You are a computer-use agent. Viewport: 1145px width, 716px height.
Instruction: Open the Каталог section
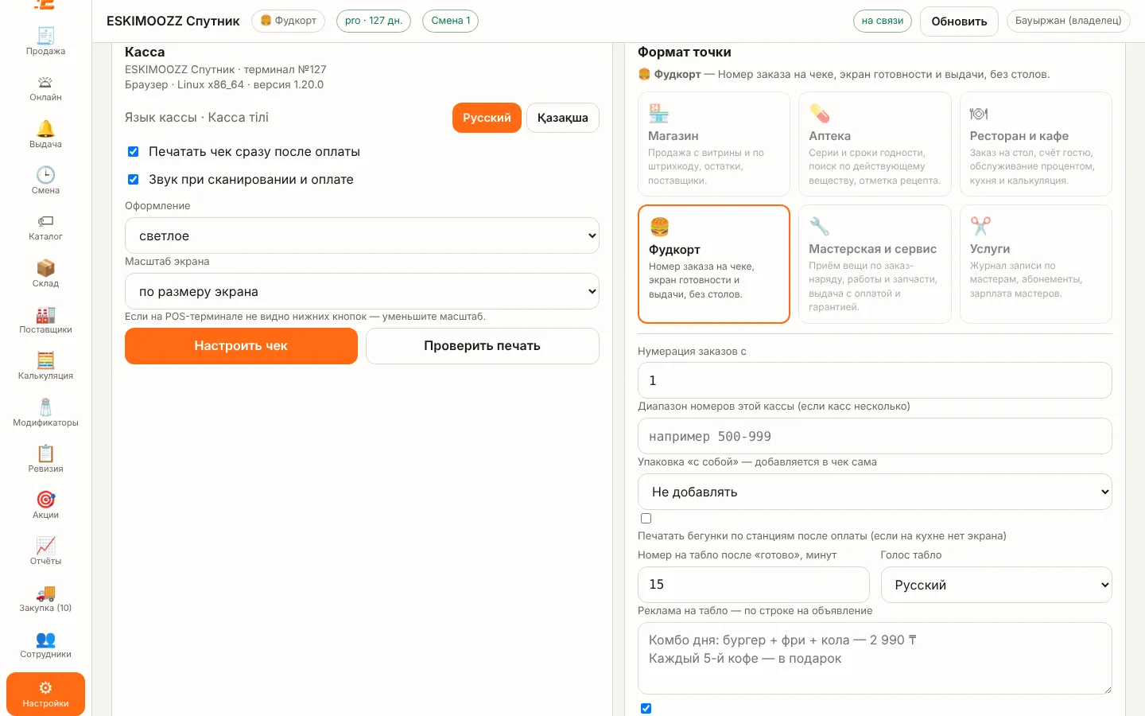coord(45,228)
